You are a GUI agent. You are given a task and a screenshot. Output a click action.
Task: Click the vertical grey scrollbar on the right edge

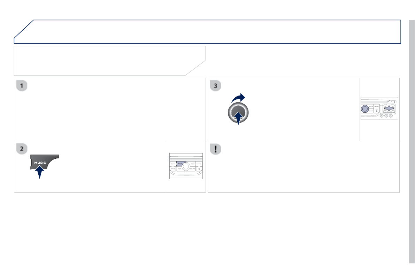click(x=412, y=142)
